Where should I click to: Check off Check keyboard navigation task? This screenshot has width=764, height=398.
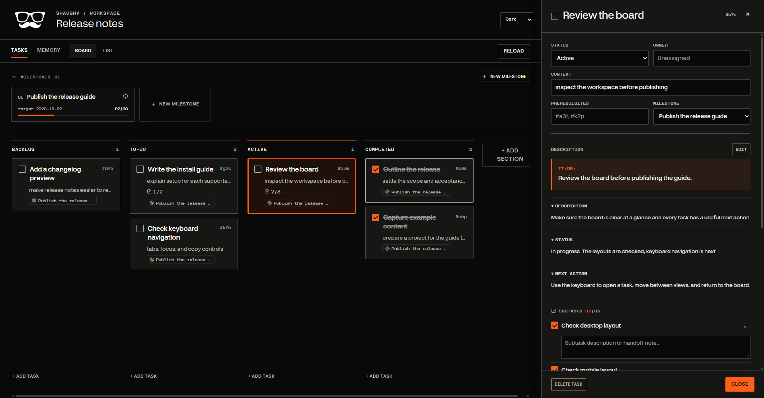[x=140, y=228]
